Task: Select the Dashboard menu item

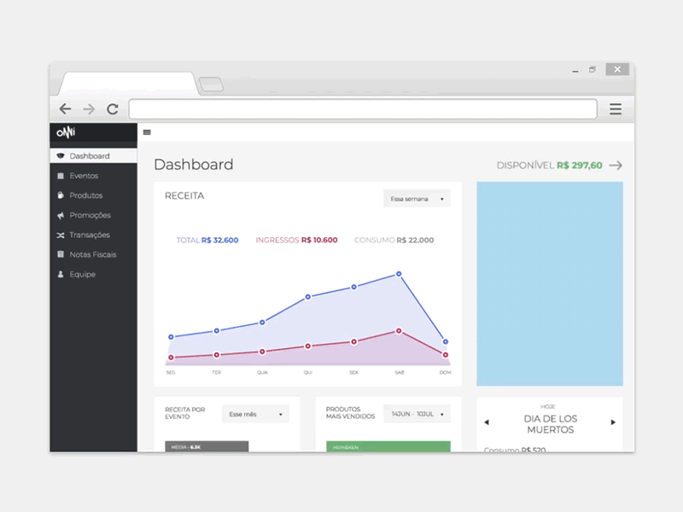Action: (x=89, y=156)
